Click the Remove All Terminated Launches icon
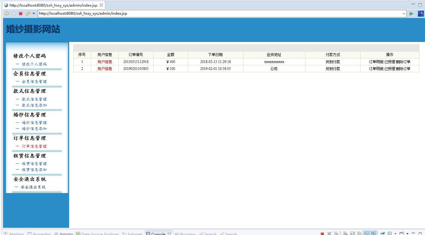 click(x=336, y=233)
